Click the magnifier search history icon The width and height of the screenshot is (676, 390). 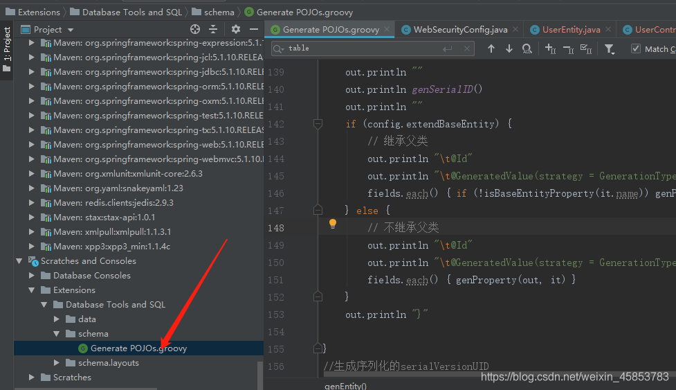[x=279, y=48]
